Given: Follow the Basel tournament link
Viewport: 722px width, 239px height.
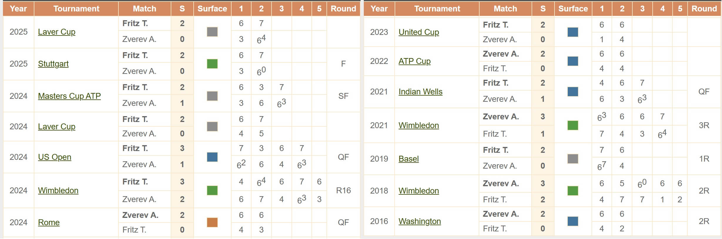Looking at the screenshot, I should click(x=408, y=159).
